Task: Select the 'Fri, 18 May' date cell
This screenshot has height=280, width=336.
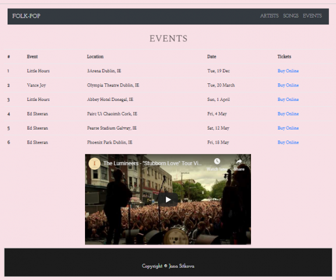Action: click(x=218, y=142)
